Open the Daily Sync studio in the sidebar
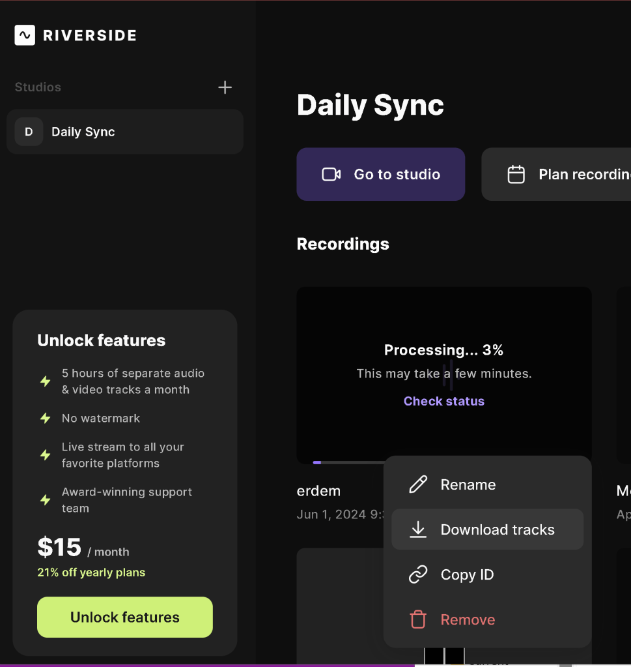This screenshot has height=667, width=631. pos(125,132)
